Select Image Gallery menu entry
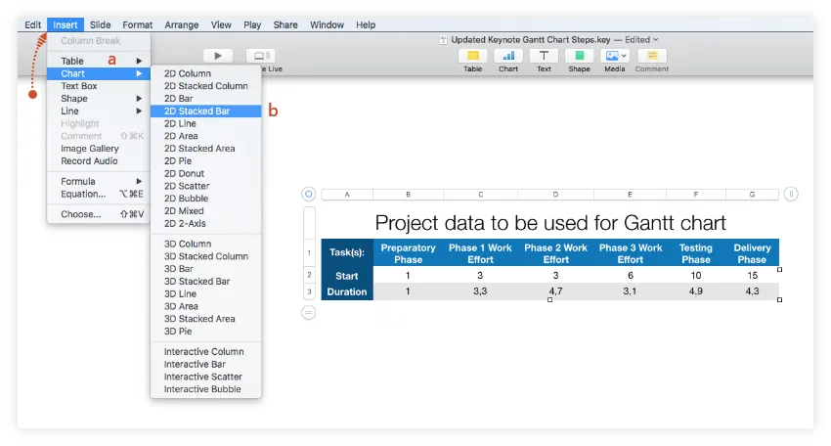The height and width of the screenshot is (446, 831). pos(90,149)
